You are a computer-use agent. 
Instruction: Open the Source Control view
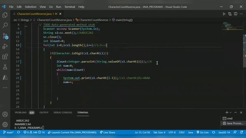click(x=5, y=36)
